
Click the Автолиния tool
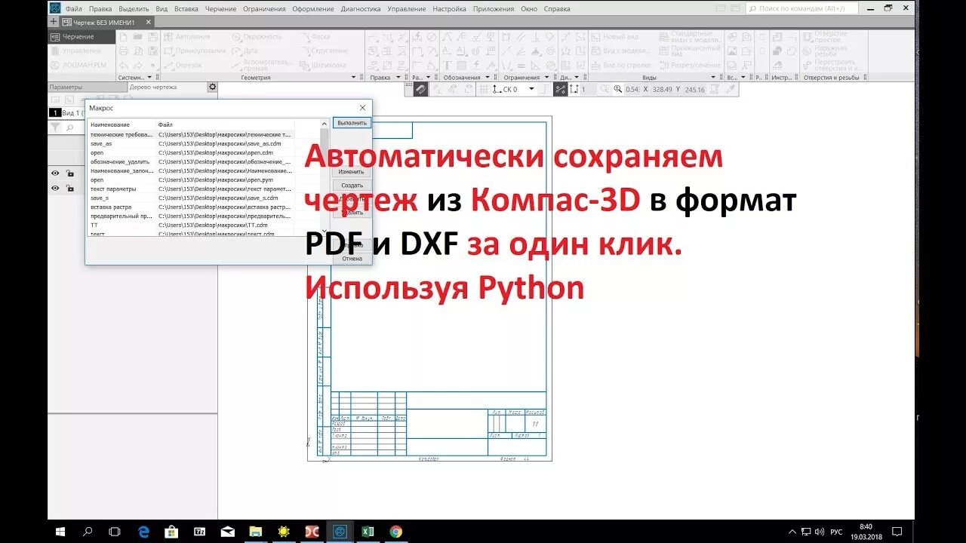point(188,36)
